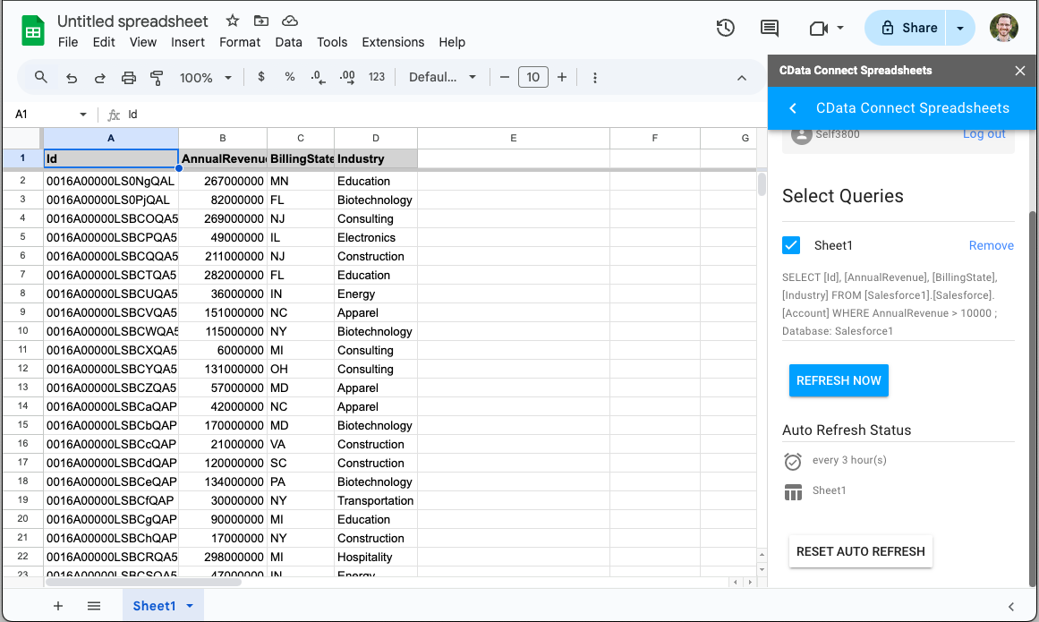Open the comments icon
Viewport: 1039px width, 622px height.
pyautogui.click(x=769, y=28)
